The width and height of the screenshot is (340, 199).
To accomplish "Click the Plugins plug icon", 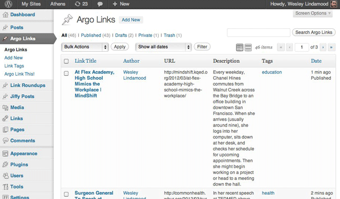I will click(5, 164).
